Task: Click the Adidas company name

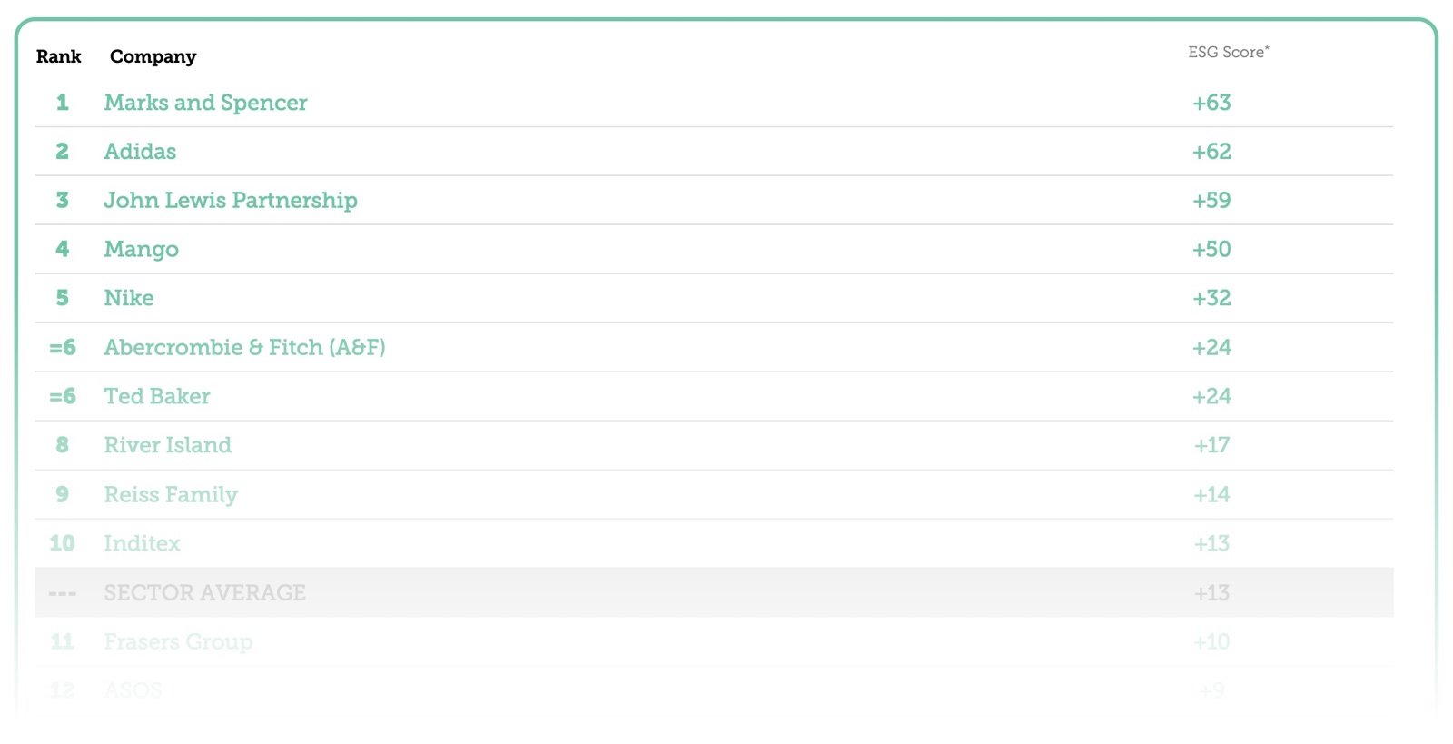Action: click(140, 152)
